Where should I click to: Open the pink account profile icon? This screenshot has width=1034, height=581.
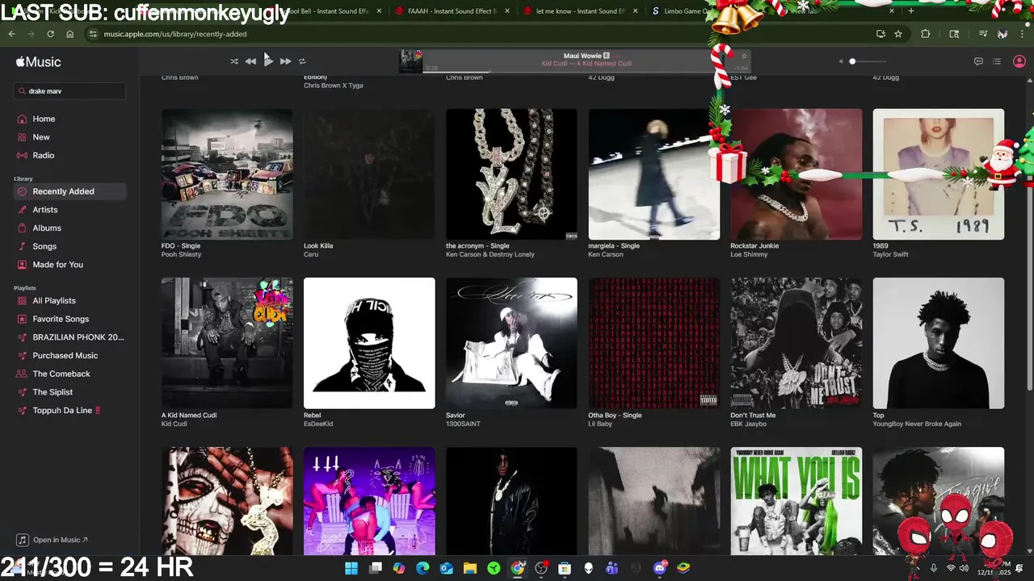tap(1019, 61)
